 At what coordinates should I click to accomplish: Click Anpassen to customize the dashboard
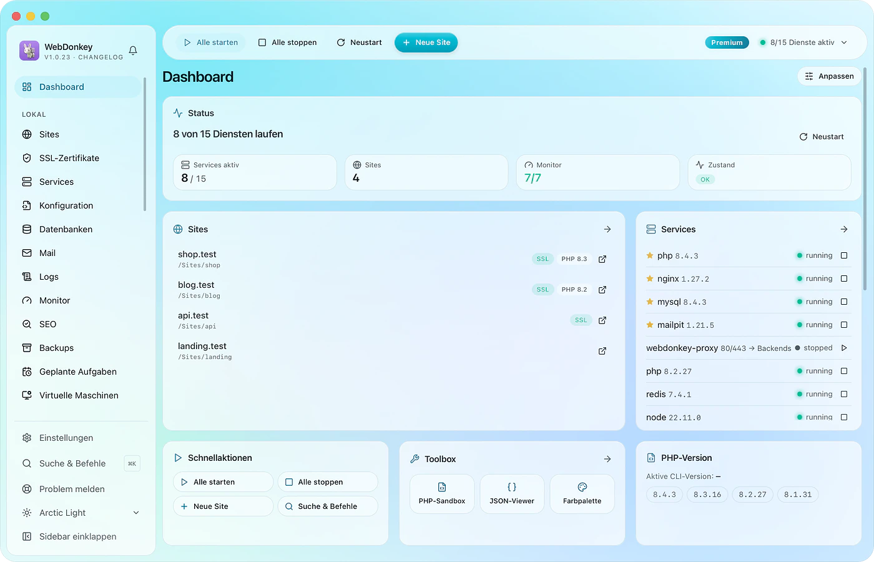(x=829, y=76)
